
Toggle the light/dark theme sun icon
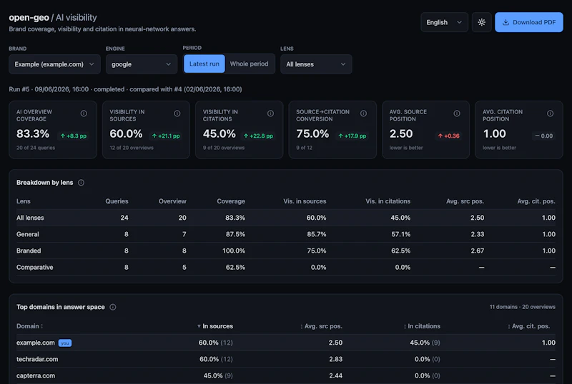pyautogui.click(x=481, y=22)
